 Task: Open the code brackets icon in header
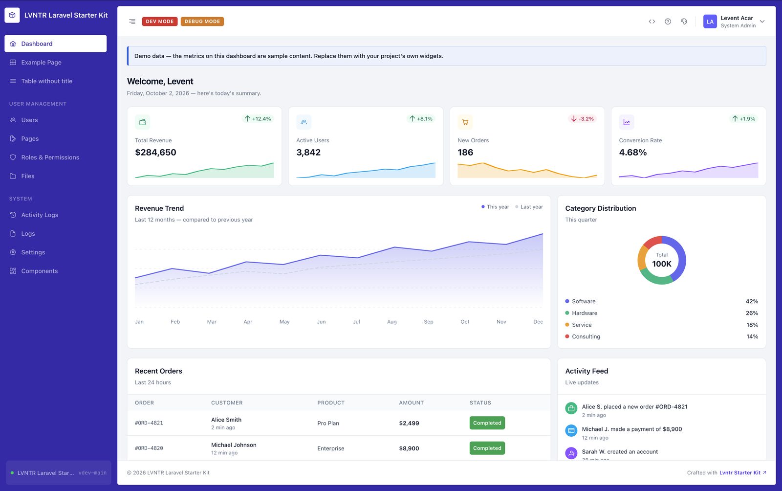[x=652, y=22]
